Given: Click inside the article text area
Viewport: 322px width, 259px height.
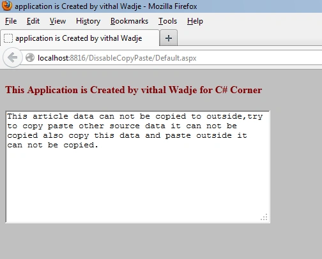Looking at the screenshot, I should point(138,166).
